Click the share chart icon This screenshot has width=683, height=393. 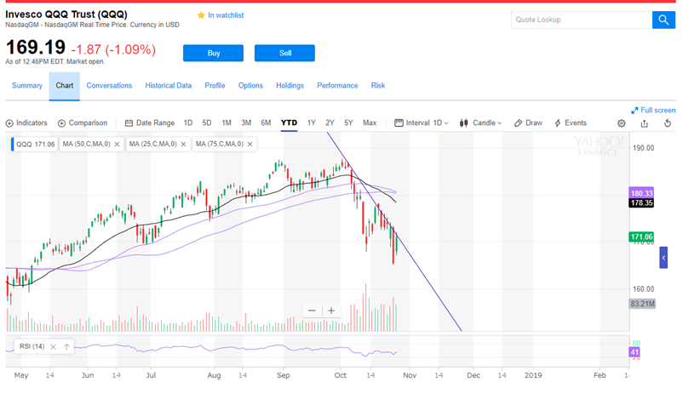tap(644, 123)
